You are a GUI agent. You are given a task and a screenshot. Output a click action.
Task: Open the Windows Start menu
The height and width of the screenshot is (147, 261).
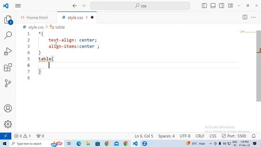click(x=4, y=143)
